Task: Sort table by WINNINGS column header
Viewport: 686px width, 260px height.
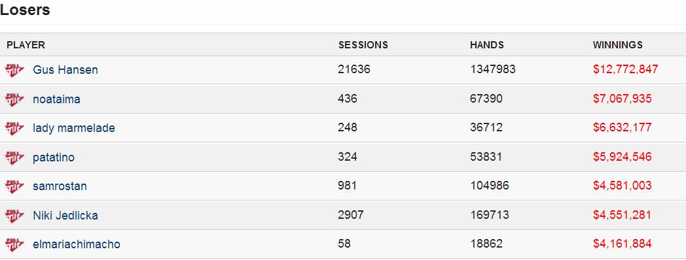Action: pyautogui.click(x=618, y=45)
